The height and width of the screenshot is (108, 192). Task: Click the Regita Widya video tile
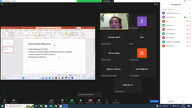point(142,53)
